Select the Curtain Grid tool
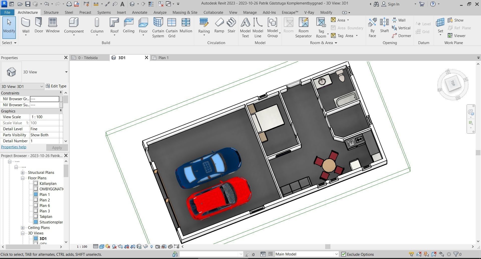The image size is (481, 259). (172, 28)
